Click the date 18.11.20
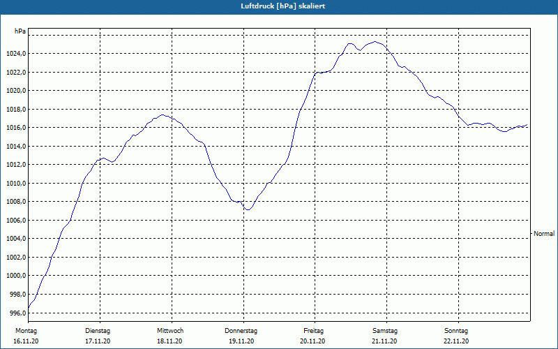This screenshot has width=558, height=349. point(169,341)
